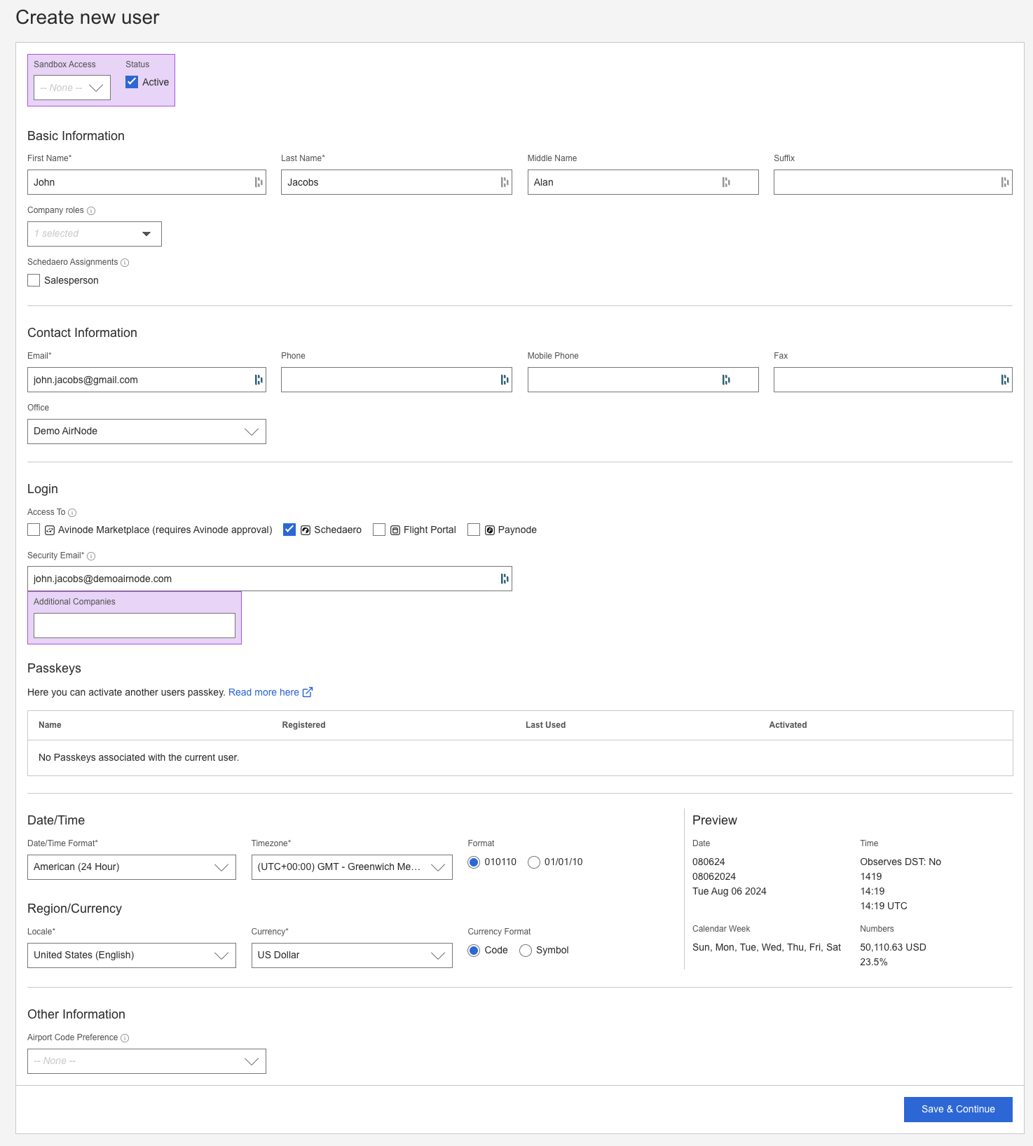Image resolution: width=1033 pixels, height=1146 pixels.
Task: Select the 010110 date format radio
Action: click(x=474, y=862)
